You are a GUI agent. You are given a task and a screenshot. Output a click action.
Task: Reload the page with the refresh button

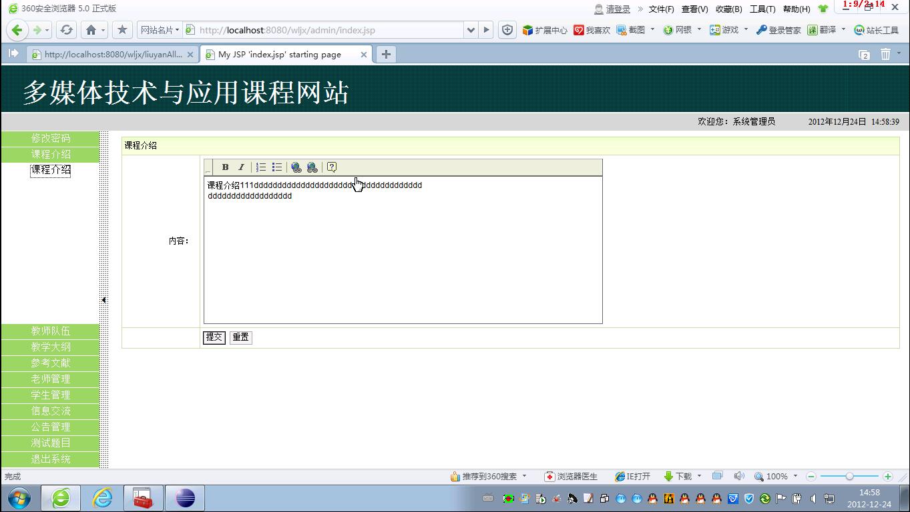[x=66, y=30]
